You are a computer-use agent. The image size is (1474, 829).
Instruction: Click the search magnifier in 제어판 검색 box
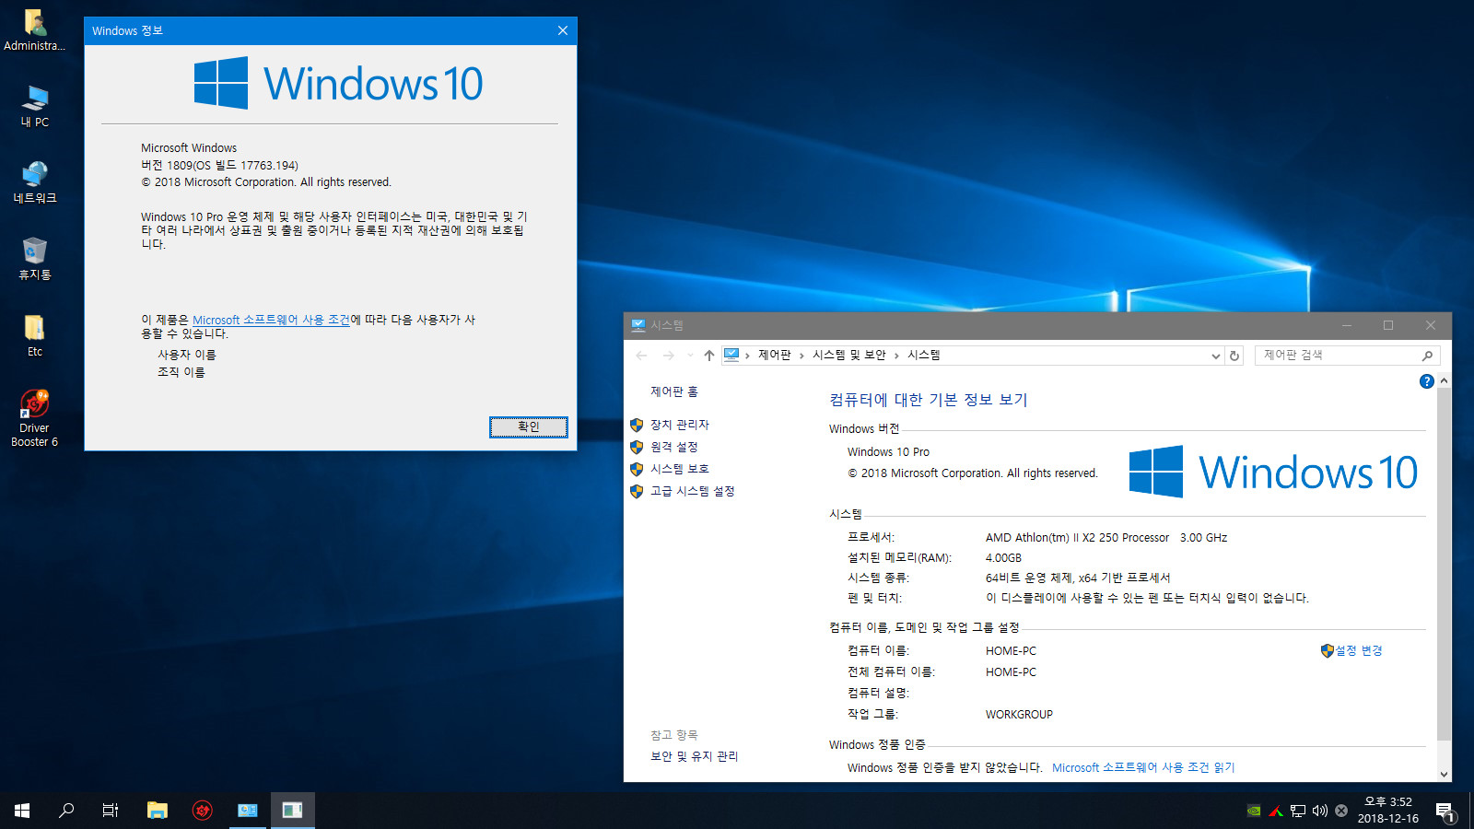[x=1427, y=356]
